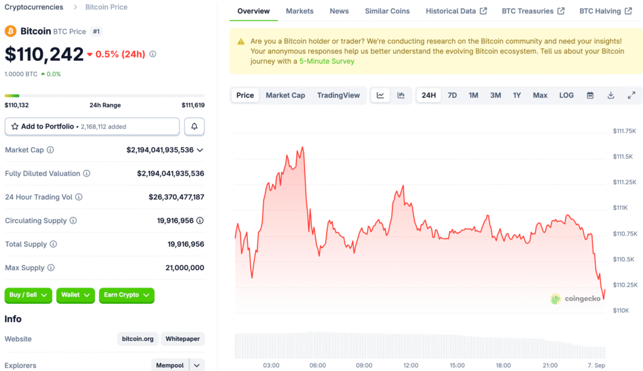Click the info icon next to 19,916,956 circulating value
The width and height of the screenshot is (643, 371).
[x=200, y=221]
